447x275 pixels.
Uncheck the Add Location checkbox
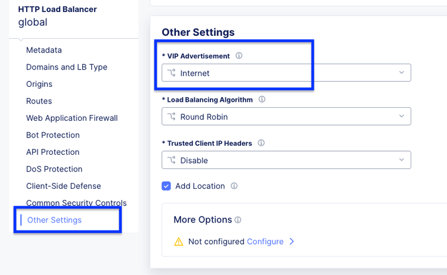[166, 186]
